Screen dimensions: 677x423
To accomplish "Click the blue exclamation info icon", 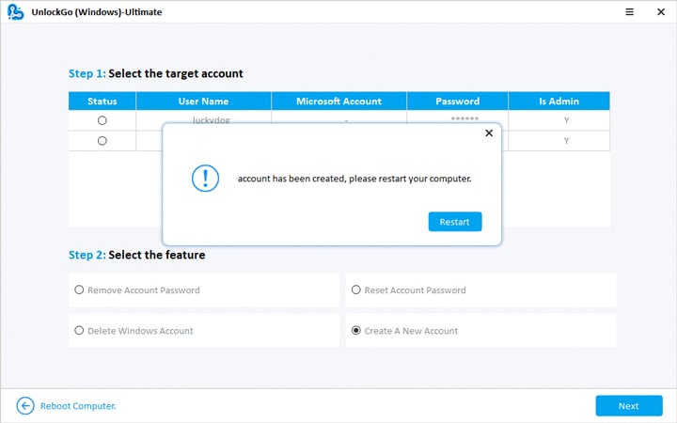I will point(205,178).
